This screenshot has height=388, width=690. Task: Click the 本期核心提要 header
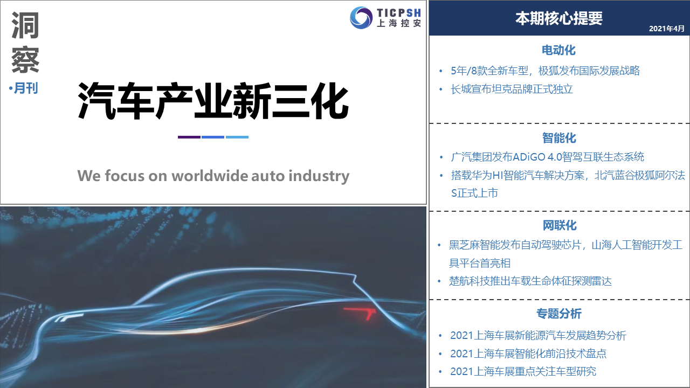[x=559, y=18]
